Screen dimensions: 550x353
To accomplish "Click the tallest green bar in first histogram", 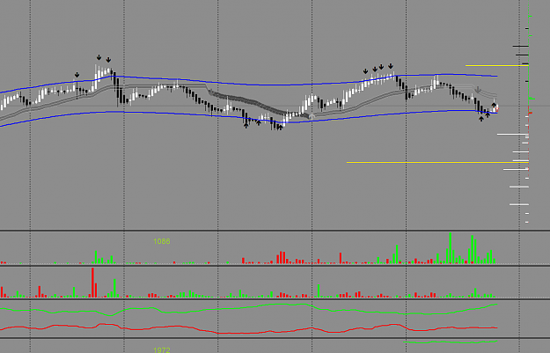I will 450,248.
